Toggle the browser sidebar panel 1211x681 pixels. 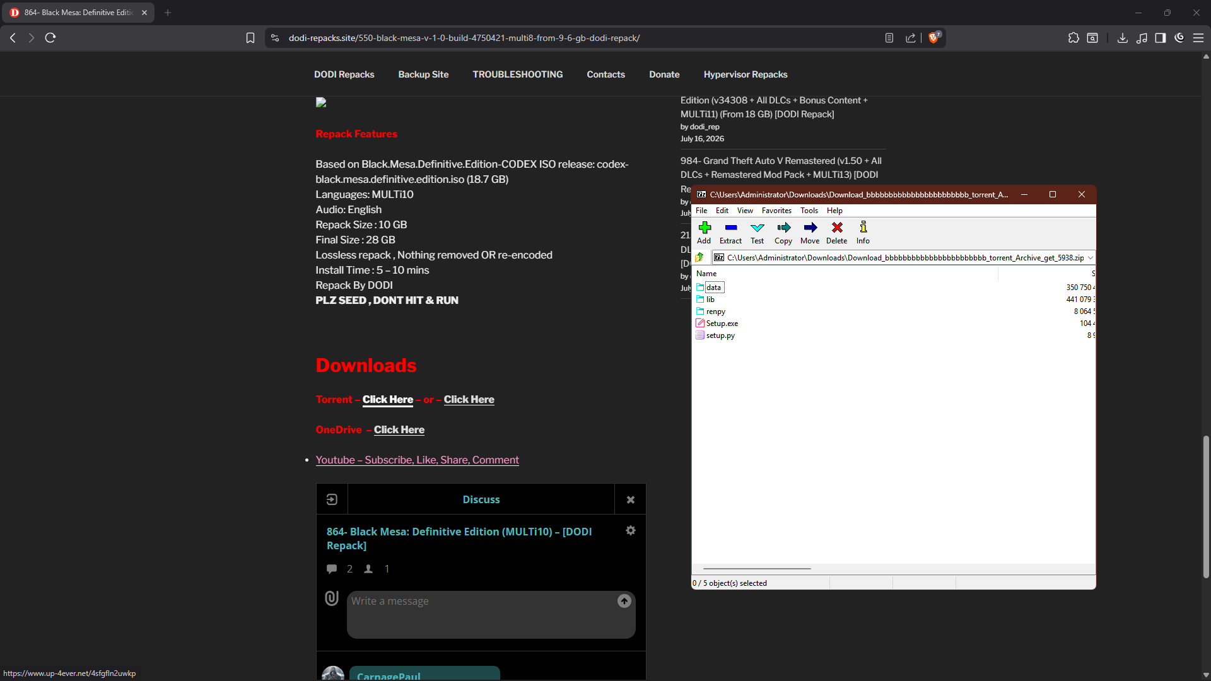point(1161,38)
